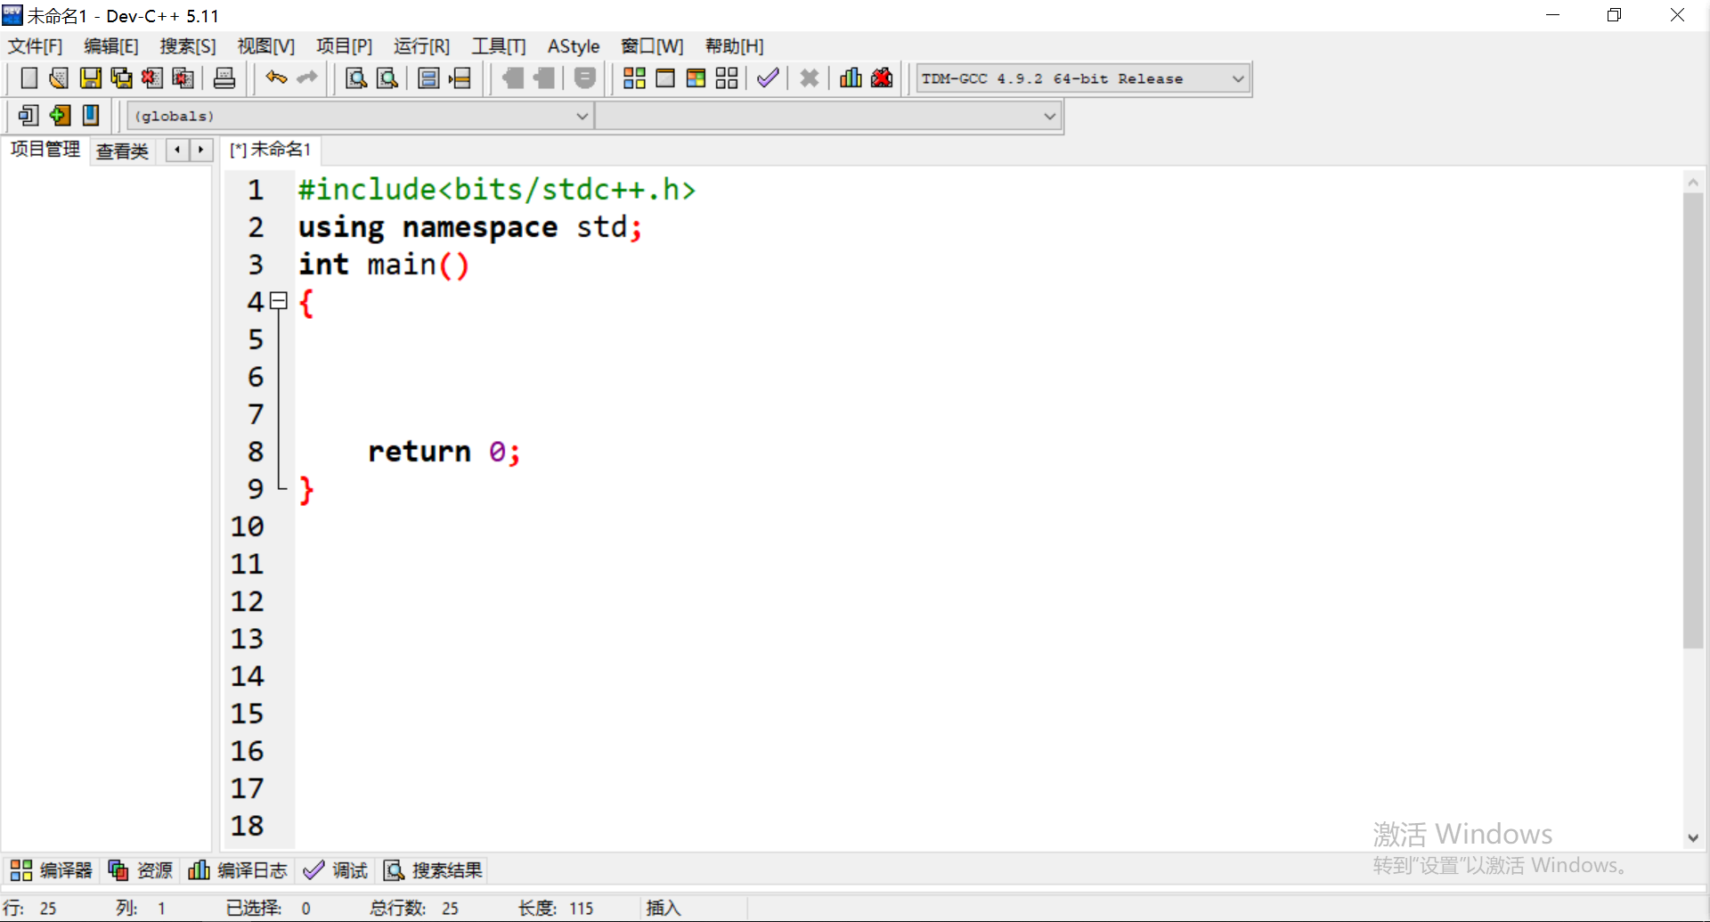Open the 窗口[W] menu
The width and height of the screenshot is (1710, 922).
pyautogui.click(x=652, y=46)
